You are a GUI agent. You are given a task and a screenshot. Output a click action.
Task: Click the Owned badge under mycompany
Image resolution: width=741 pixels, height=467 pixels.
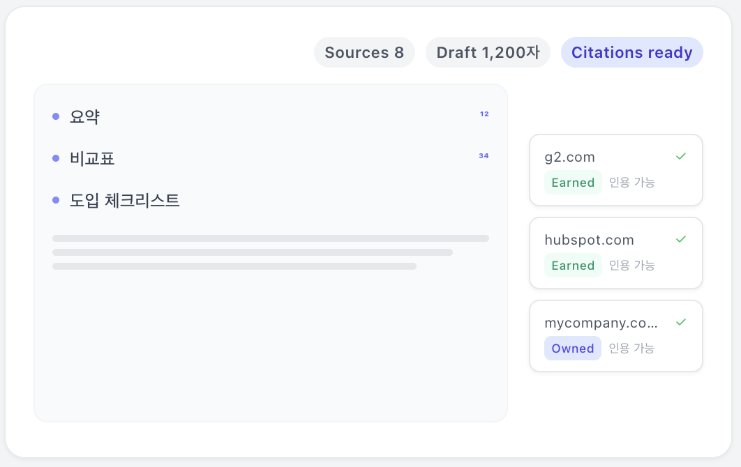coord(573,349)
